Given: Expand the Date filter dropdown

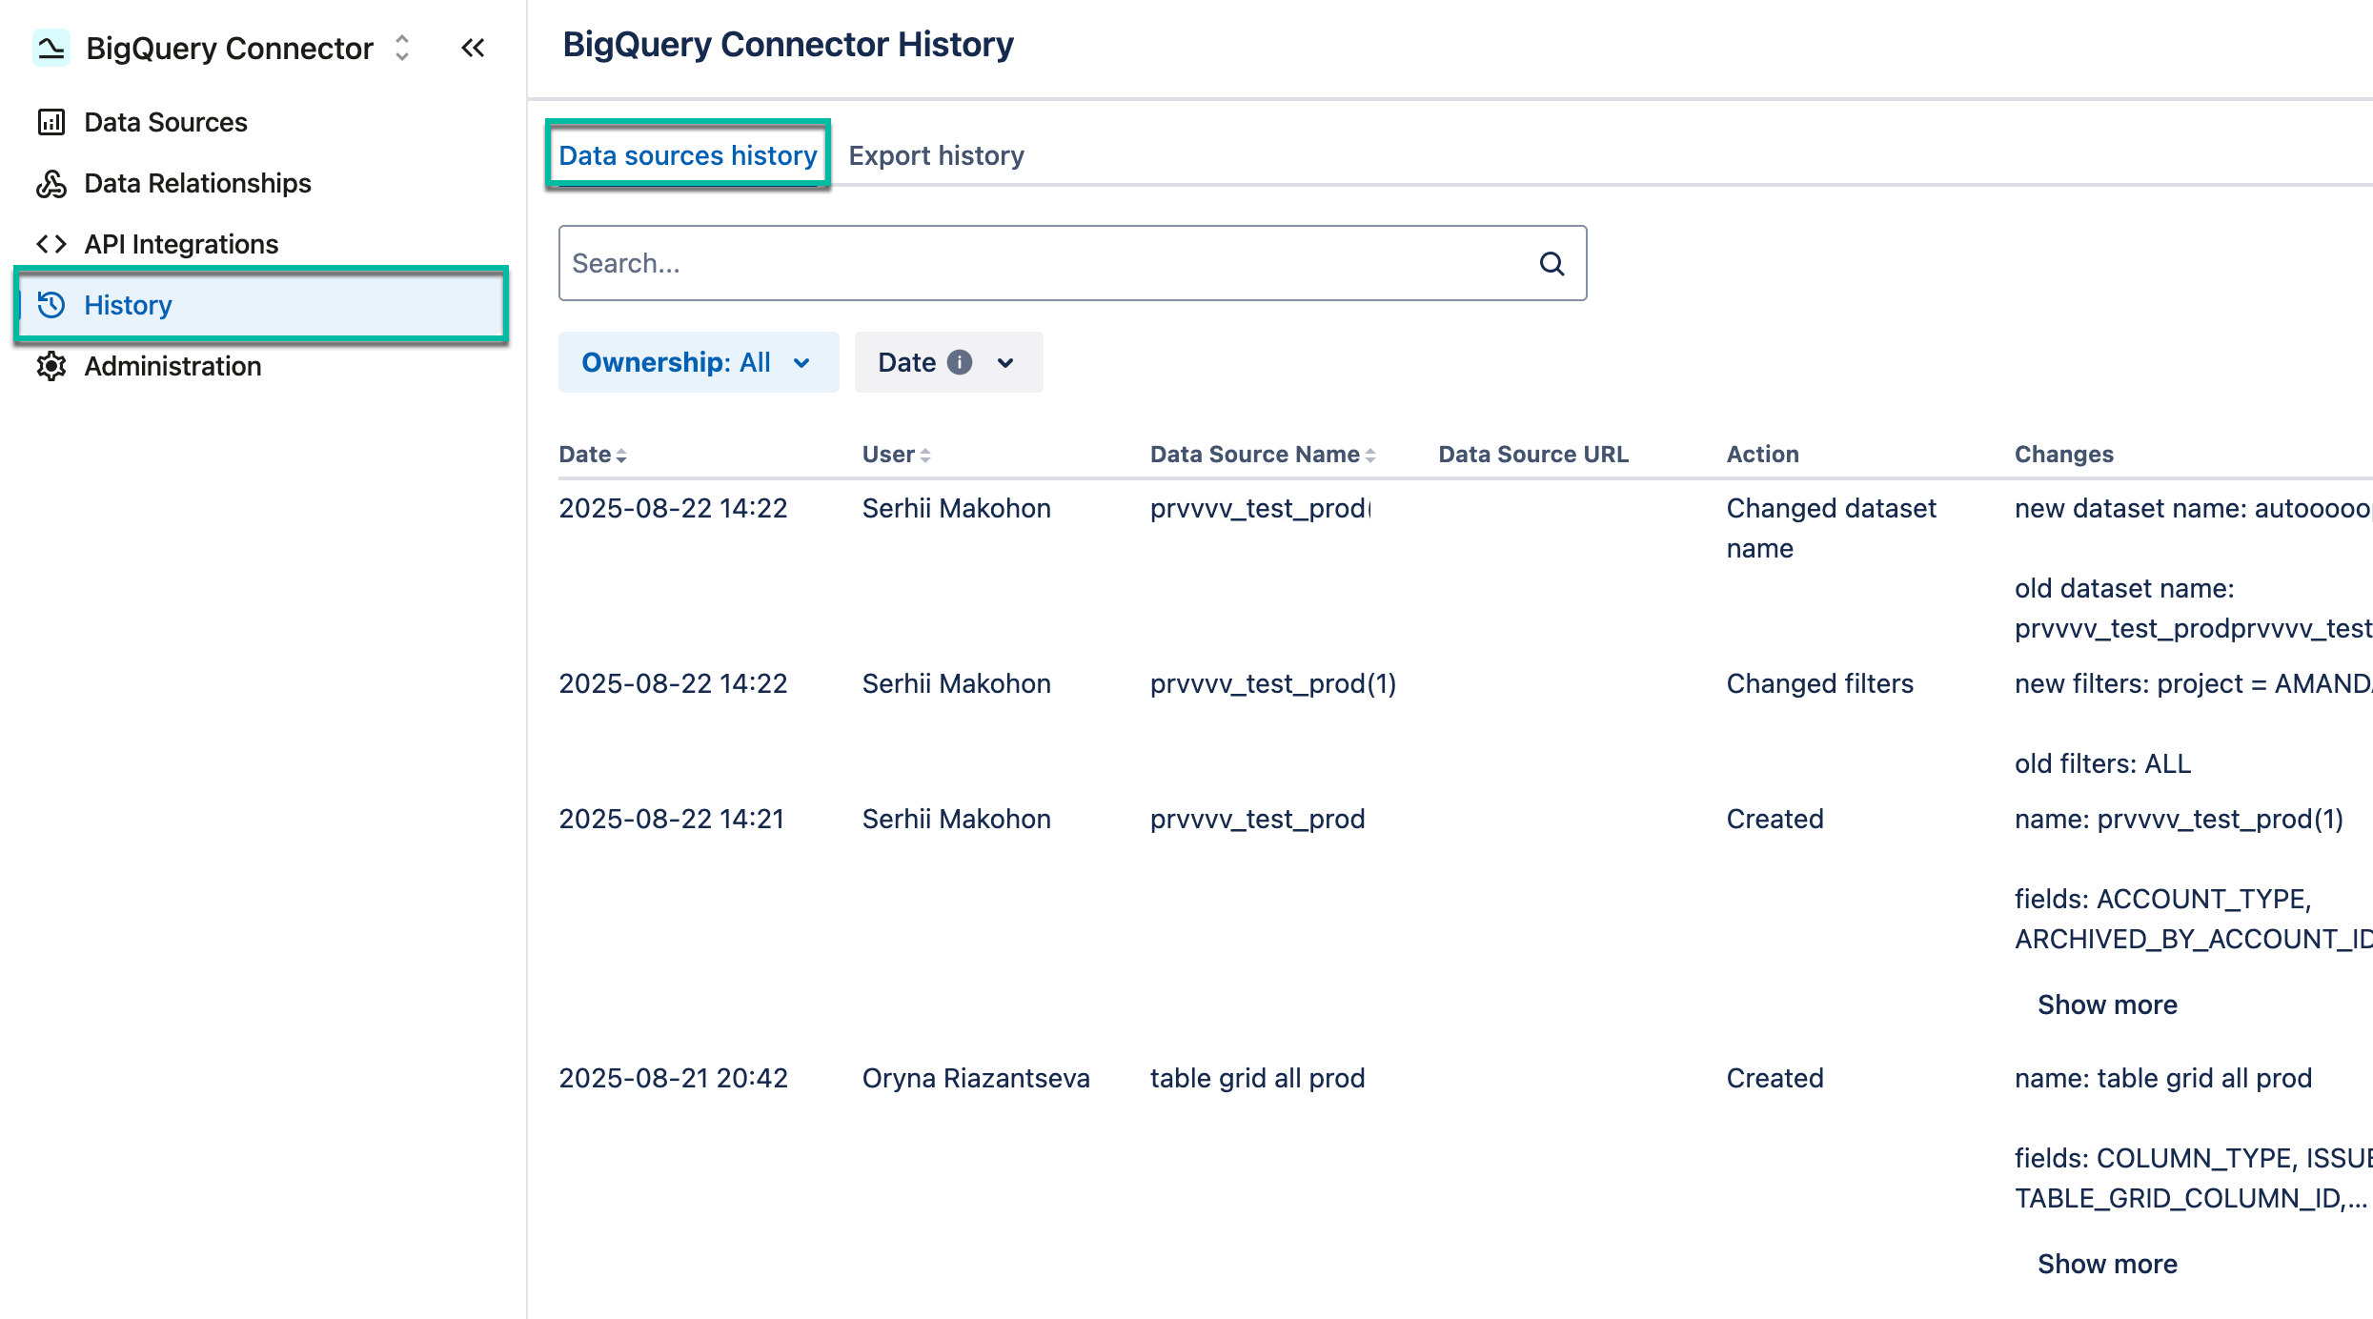Looking at the screenshot, I should [x=1006, y=362].
